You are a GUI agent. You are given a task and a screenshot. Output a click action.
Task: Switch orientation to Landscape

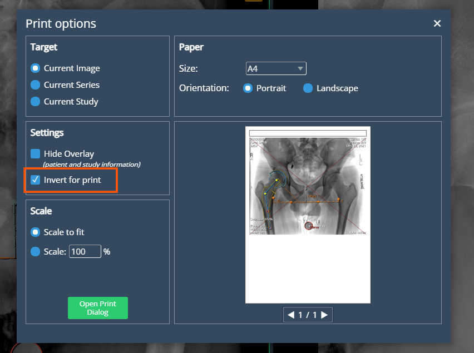[x=308, y=88]
